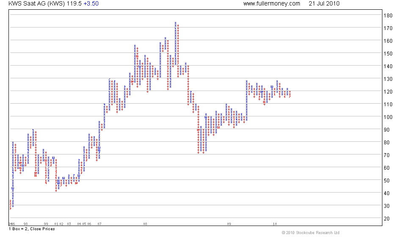Click the 180 price axis label

coord(388,16)
